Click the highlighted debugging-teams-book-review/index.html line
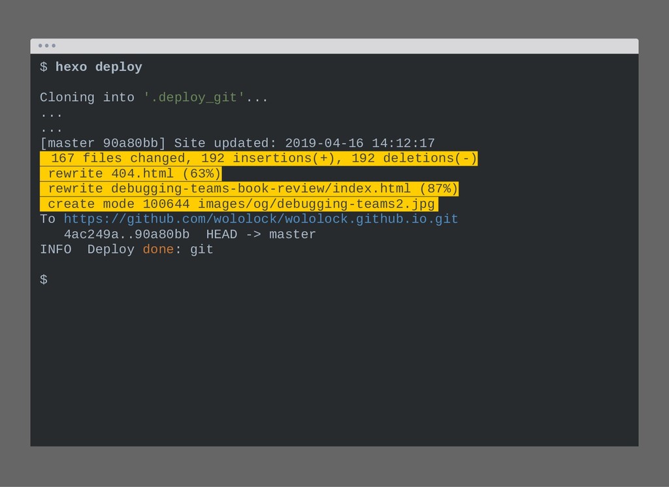 tap(249, 189)
